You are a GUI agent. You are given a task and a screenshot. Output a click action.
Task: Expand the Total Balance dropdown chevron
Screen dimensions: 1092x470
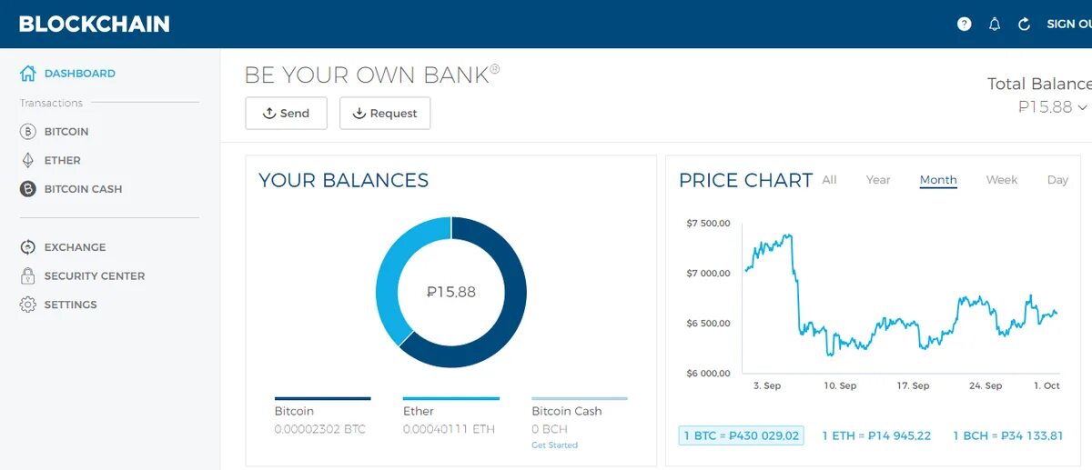[1082, 107]
